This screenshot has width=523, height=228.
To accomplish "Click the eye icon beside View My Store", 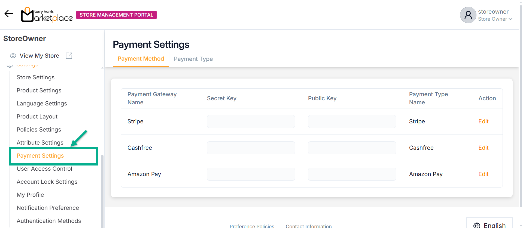I will click(13, 56).
